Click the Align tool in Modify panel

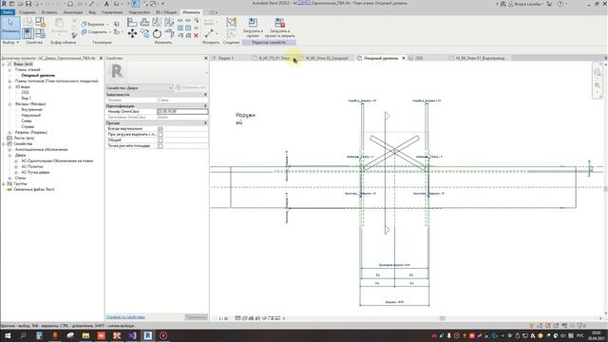click(132, 23)
